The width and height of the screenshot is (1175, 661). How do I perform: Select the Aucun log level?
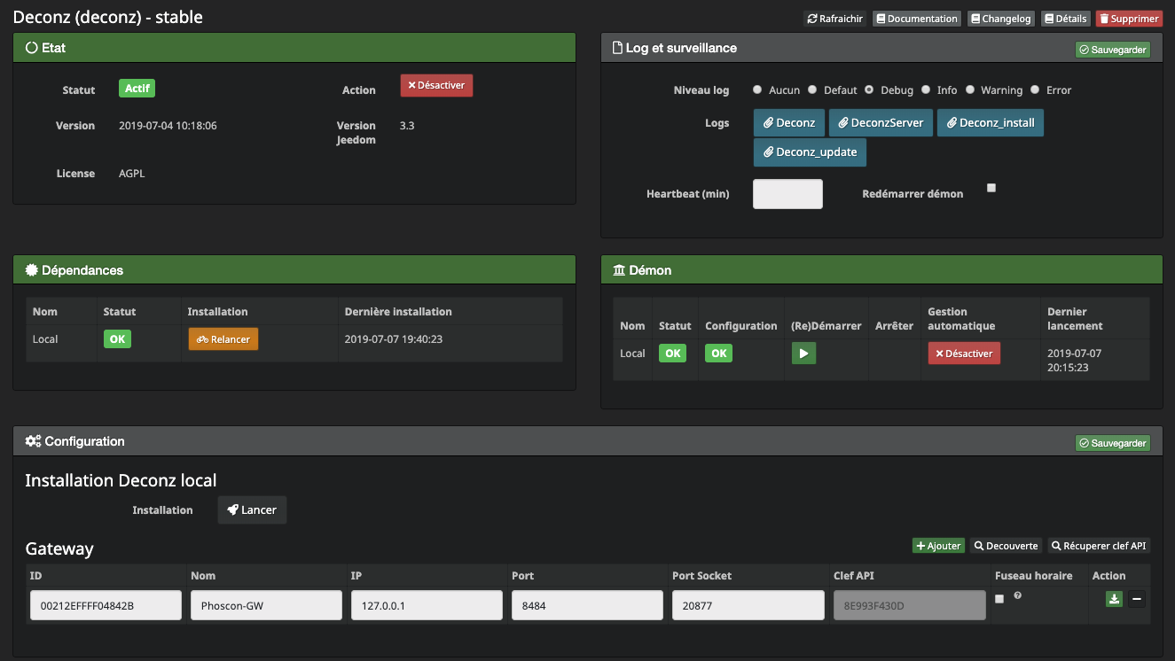(x=757, y=89)
